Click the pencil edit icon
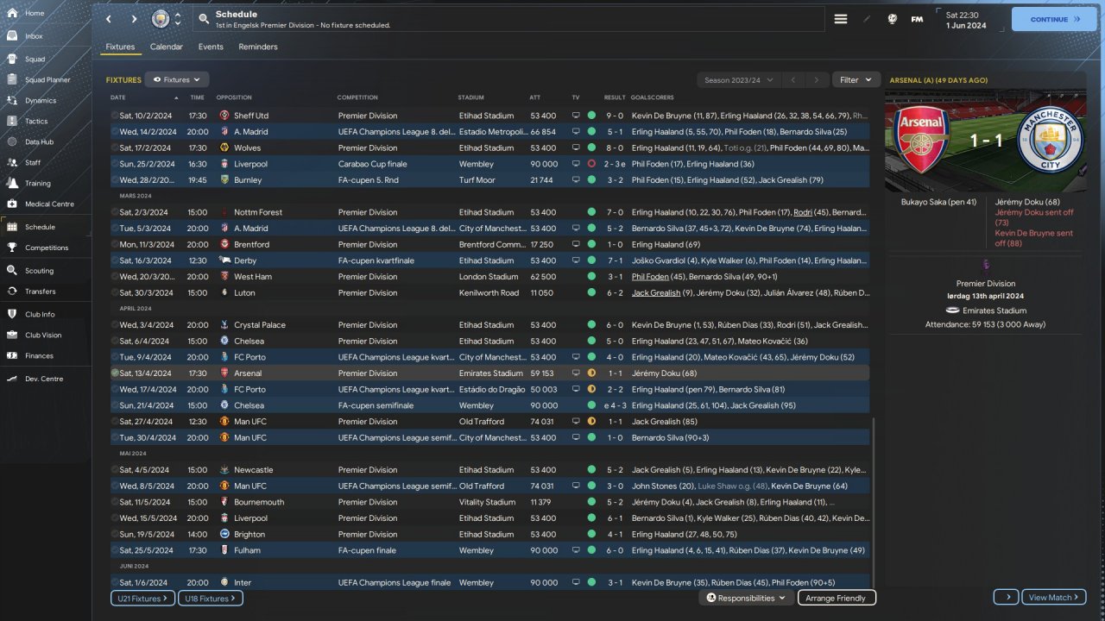 point(867,19)
